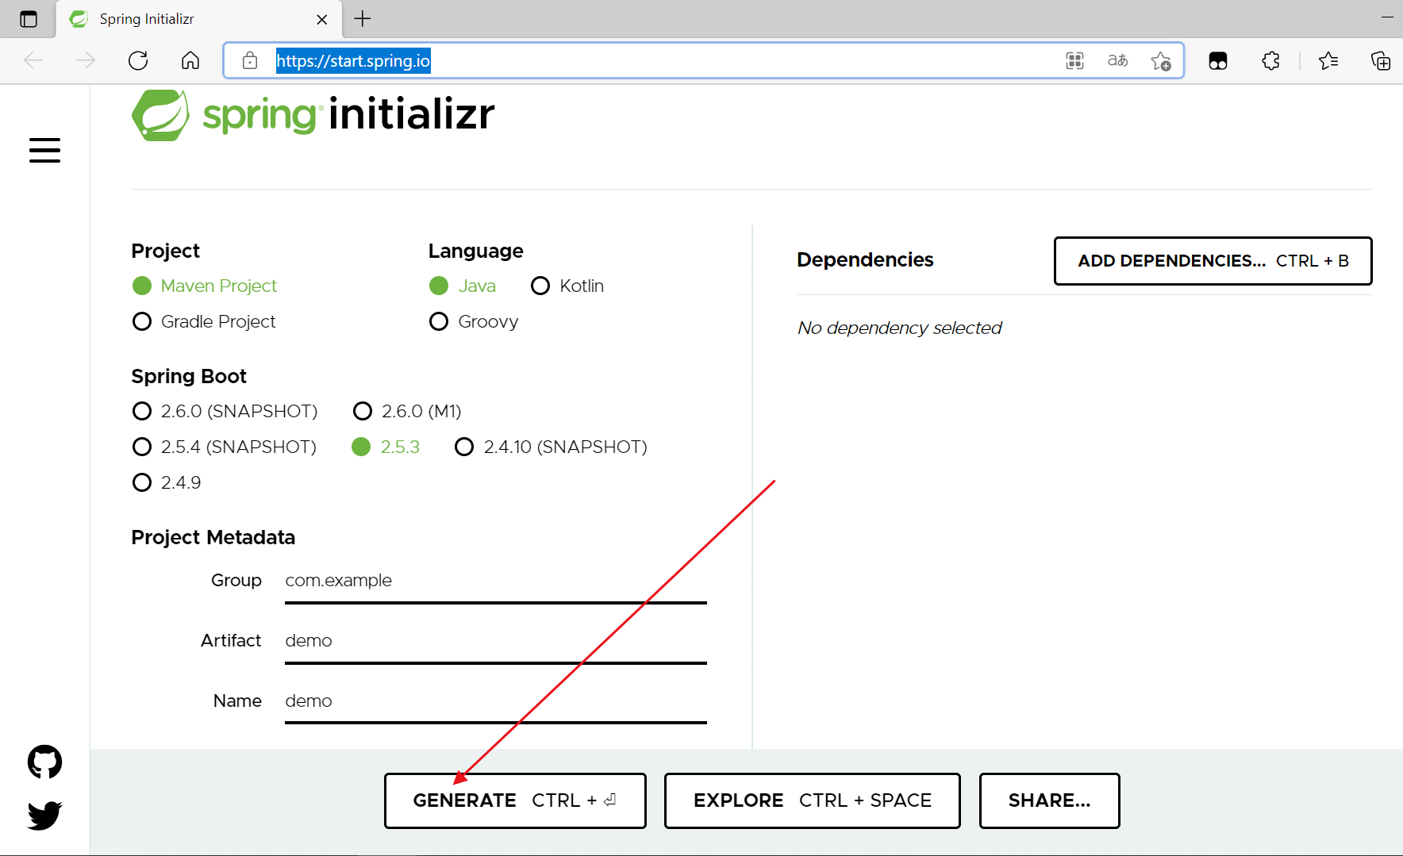The image size is (1403, 856).
Task: Select Maven Project option
Action: 205,286
